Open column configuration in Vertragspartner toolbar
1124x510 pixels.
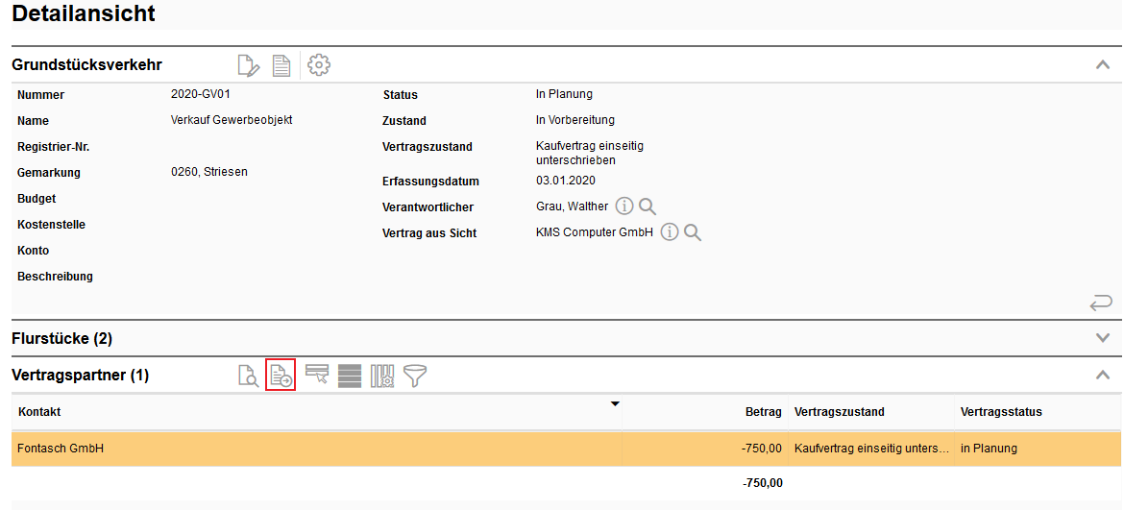(x=382, y=376)
